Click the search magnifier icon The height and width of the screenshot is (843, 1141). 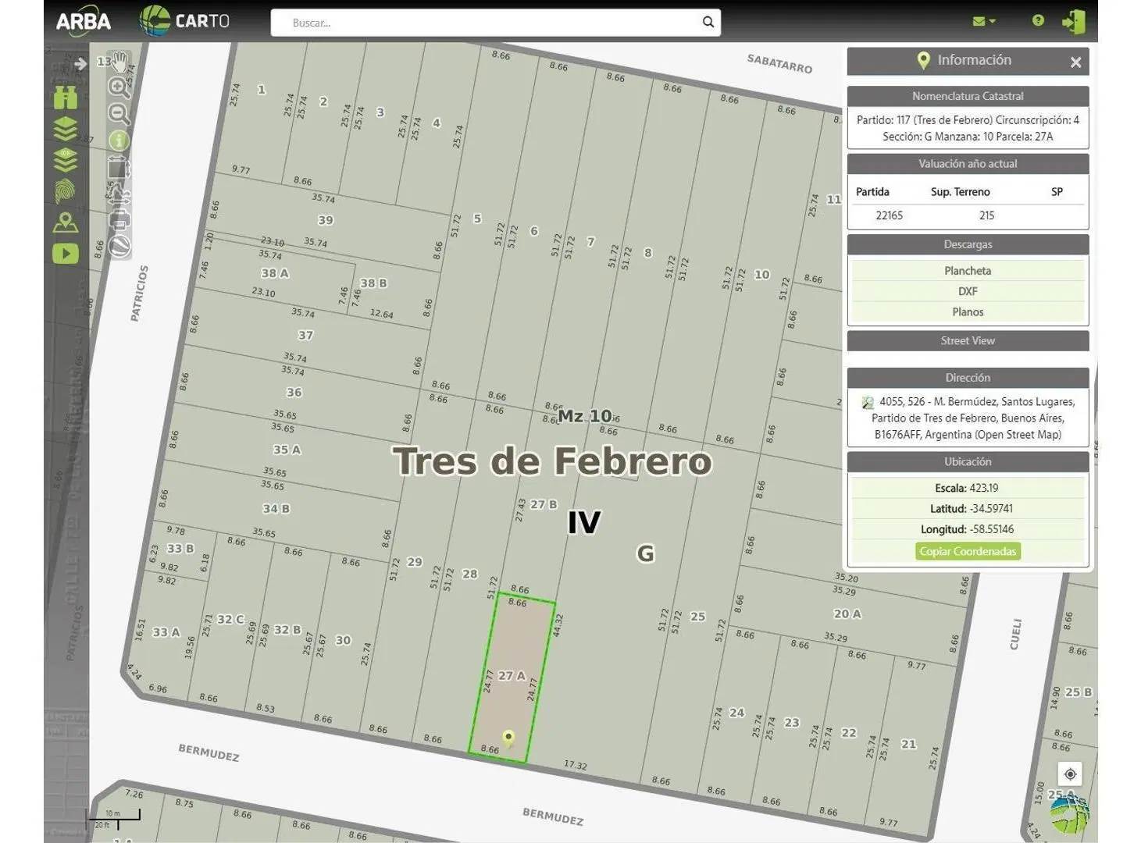pyautogui.click(x=708, y=22)
